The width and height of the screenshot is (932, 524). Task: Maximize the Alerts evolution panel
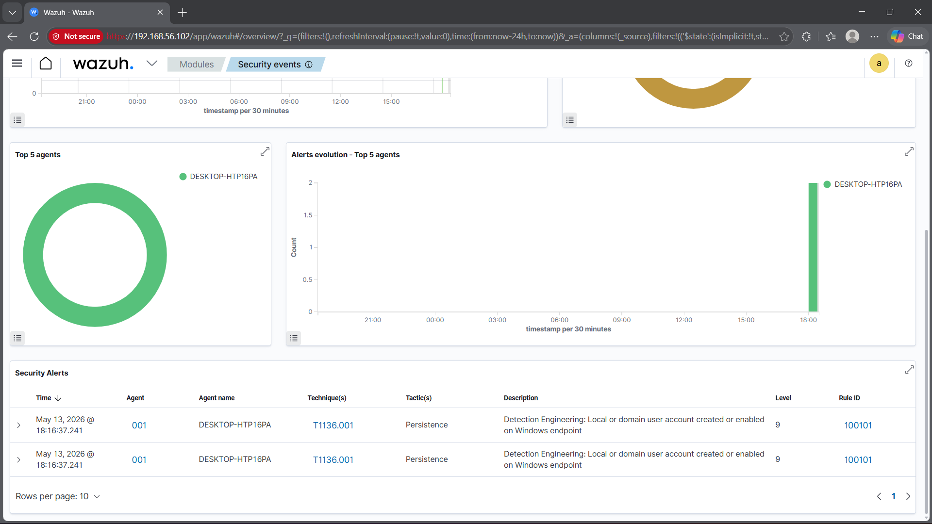tap(909, 152)
